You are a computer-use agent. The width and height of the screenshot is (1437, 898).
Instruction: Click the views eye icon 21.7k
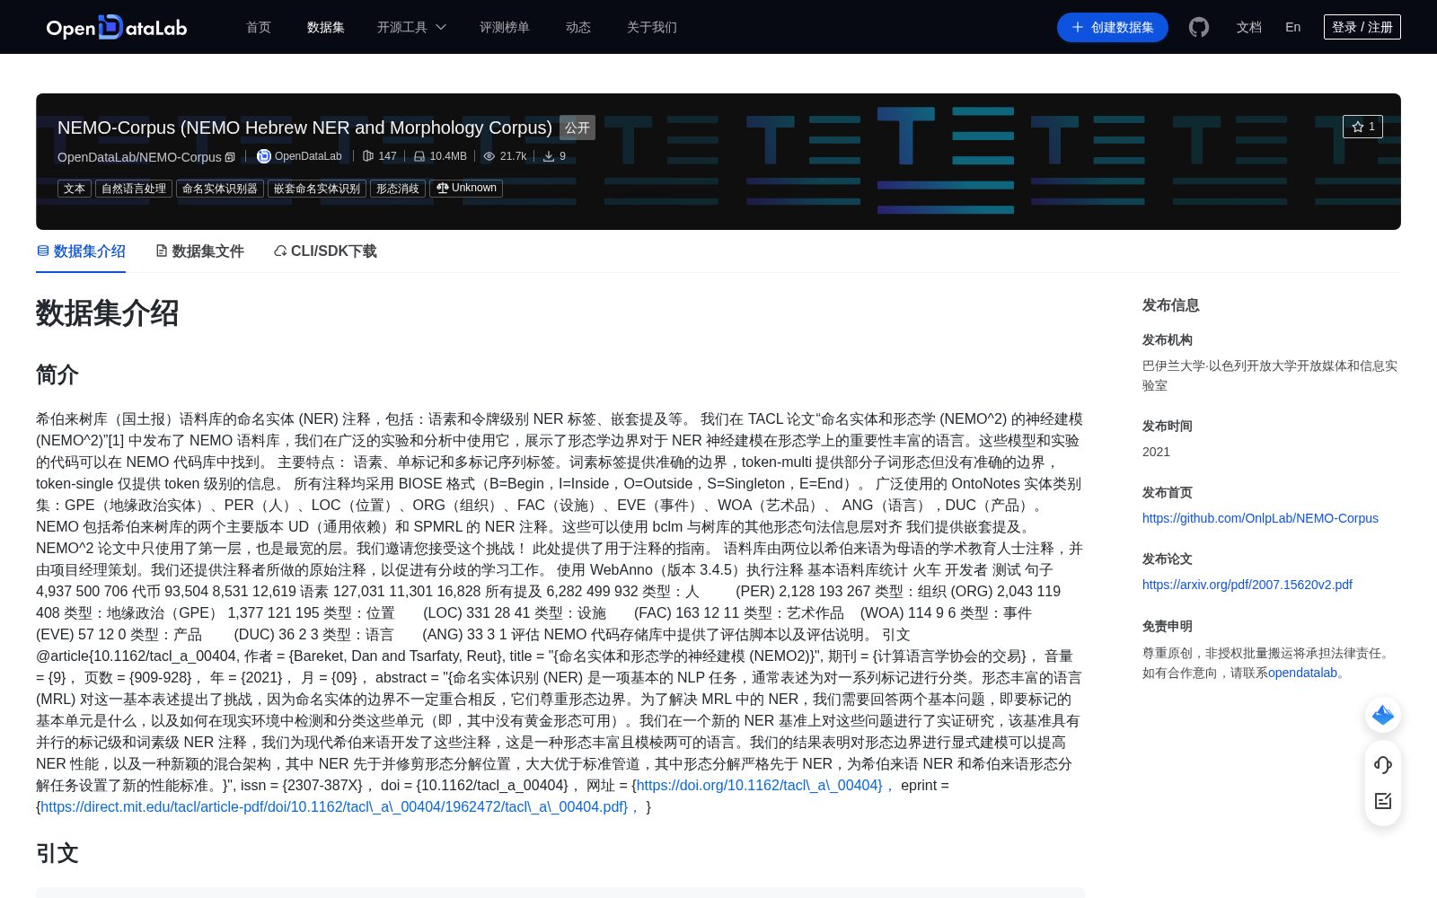click(x=489, y=156)
